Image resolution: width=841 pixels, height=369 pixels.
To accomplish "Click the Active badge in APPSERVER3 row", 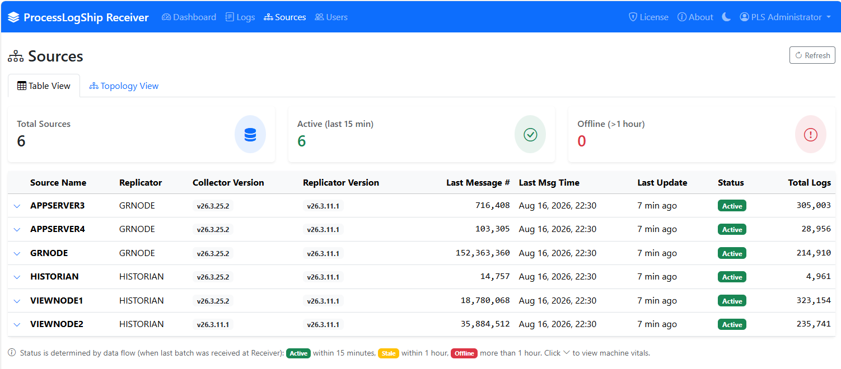I will coord(732,206).
